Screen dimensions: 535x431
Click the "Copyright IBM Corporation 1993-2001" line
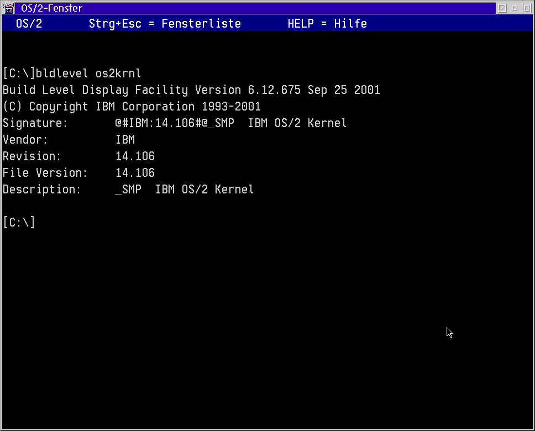pos(132,107)
